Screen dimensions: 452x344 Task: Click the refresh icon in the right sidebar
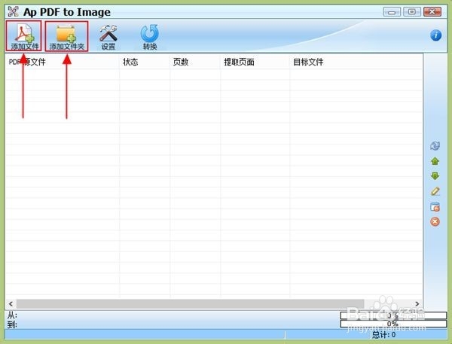coord(435,146)
